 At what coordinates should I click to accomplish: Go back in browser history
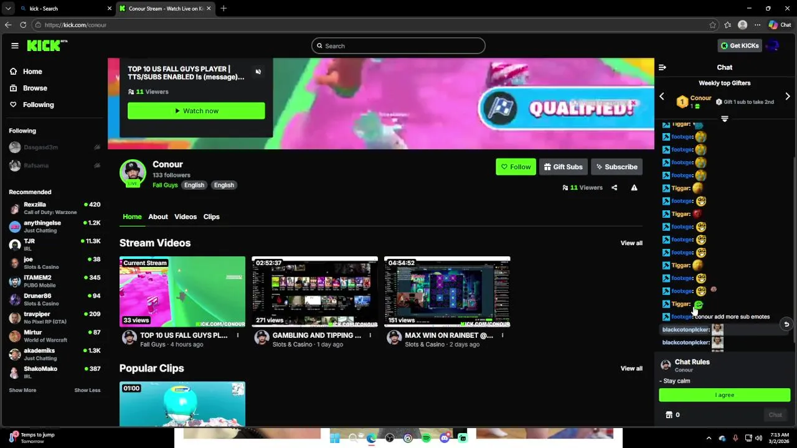[8, 25]
